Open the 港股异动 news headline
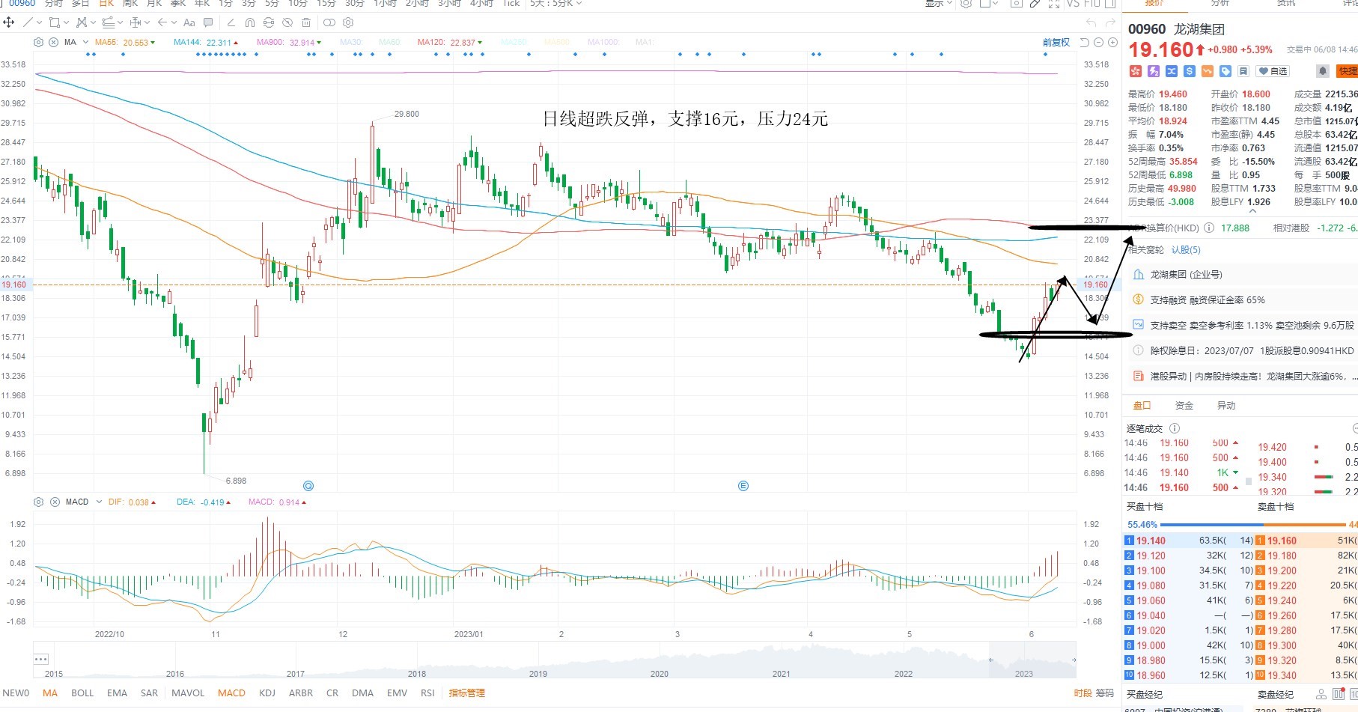 1253,377
